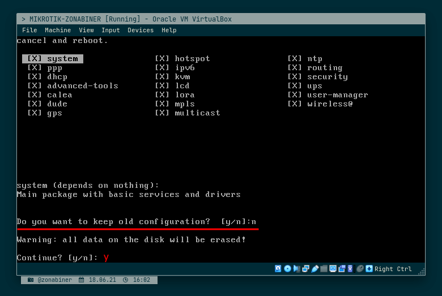
Task: Click the 'Warning: all data on the disk' line
Action: pyautogui.click(x=131, y=239)
